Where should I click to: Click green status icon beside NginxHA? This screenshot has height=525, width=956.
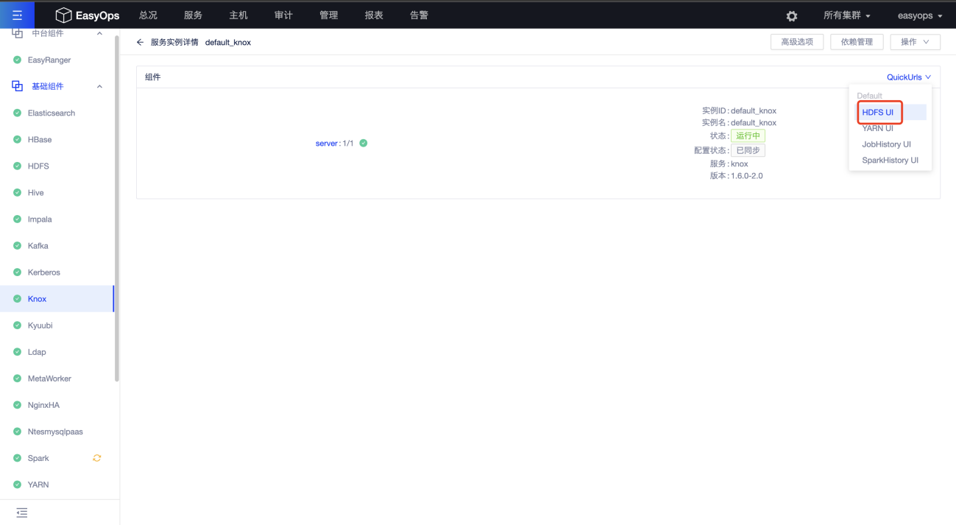[17, 405]
